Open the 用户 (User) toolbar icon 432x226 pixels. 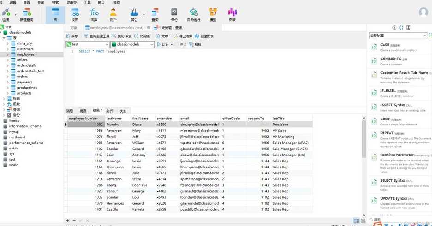click(113, 15)
